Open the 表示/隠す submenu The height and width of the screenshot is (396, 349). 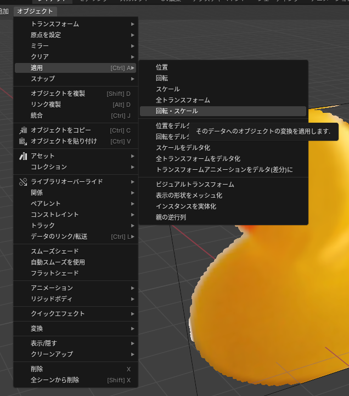coord(75,343)
